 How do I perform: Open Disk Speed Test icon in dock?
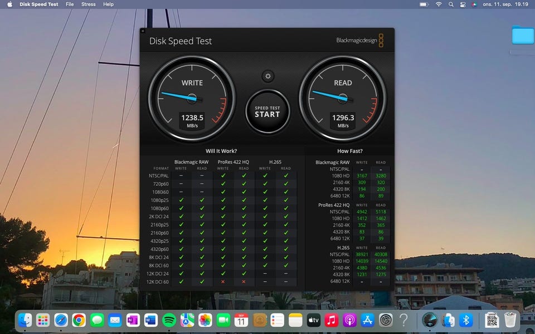[429, 320]
